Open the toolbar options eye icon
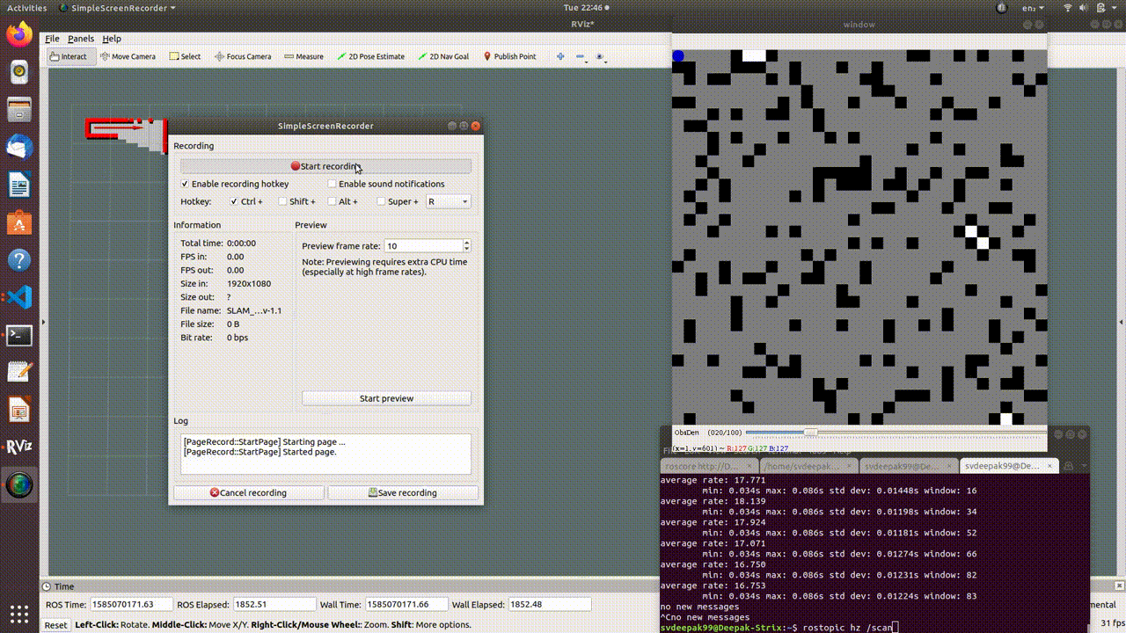Viewport: 1126px width, 633px height. [601, 56]
